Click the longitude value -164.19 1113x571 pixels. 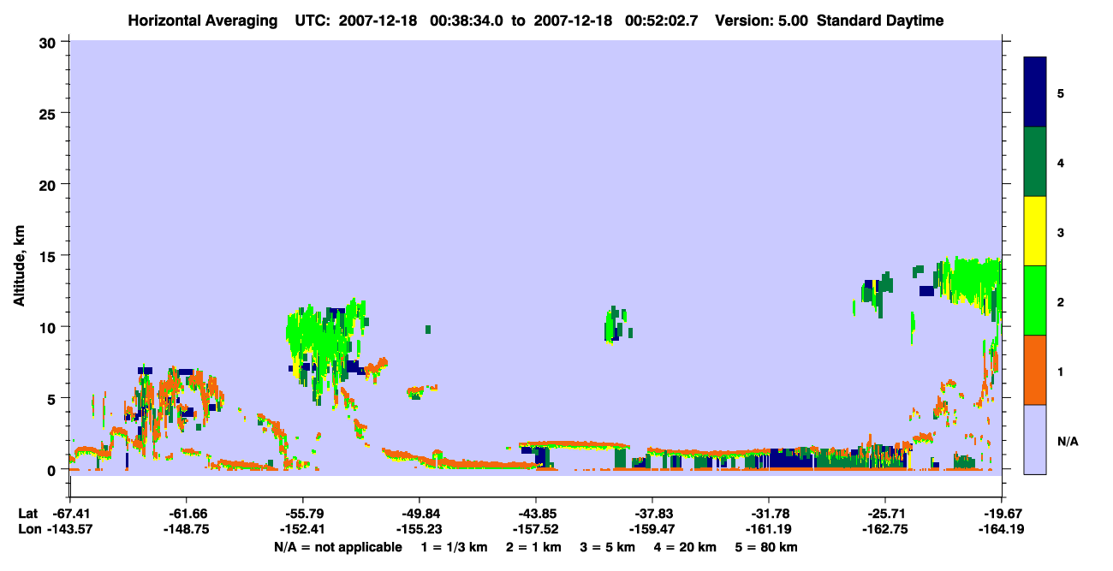click(1000, 529)
